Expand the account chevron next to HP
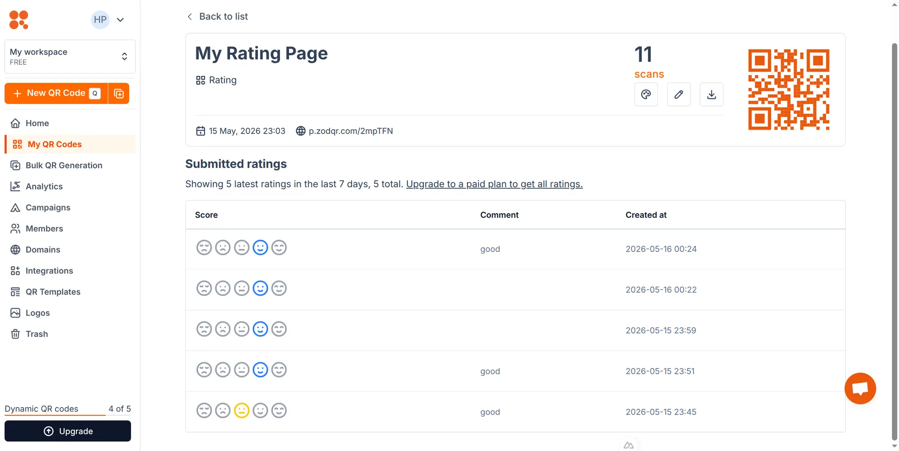 click(120, 20)
